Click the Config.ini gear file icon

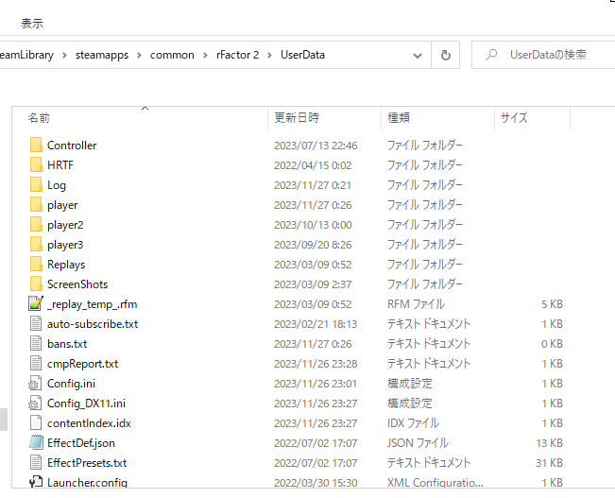(x=35, y=383)
